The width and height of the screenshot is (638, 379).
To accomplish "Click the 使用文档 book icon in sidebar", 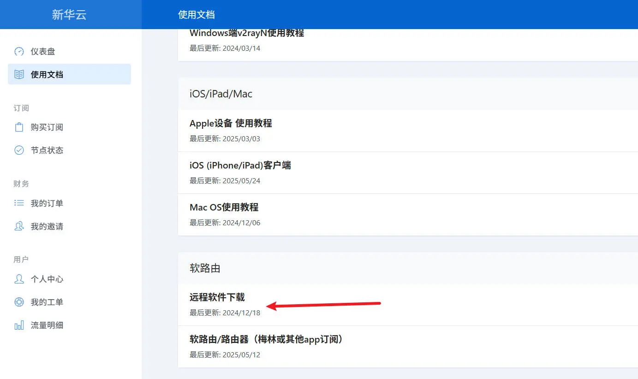I will [19, 74].
